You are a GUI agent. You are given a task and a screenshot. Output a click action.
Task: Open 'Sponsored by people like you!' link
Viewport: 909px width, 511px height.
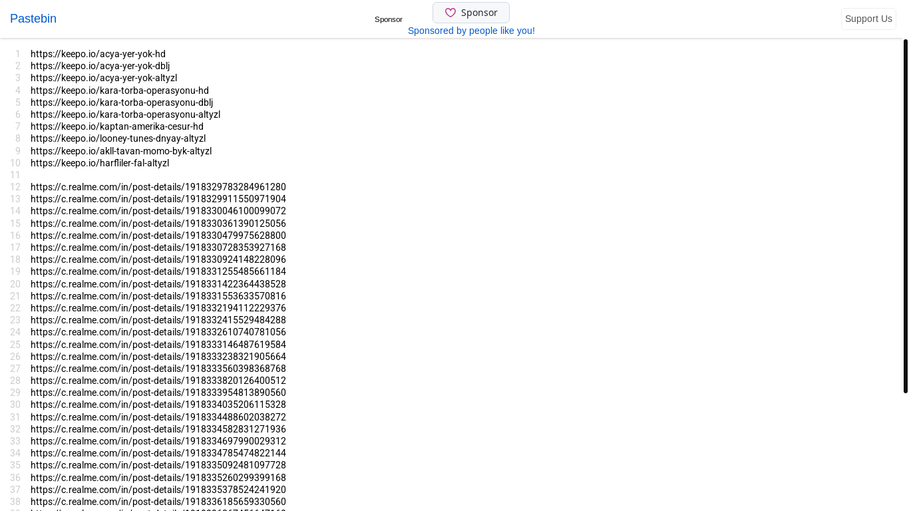click(x=471, y=31)
